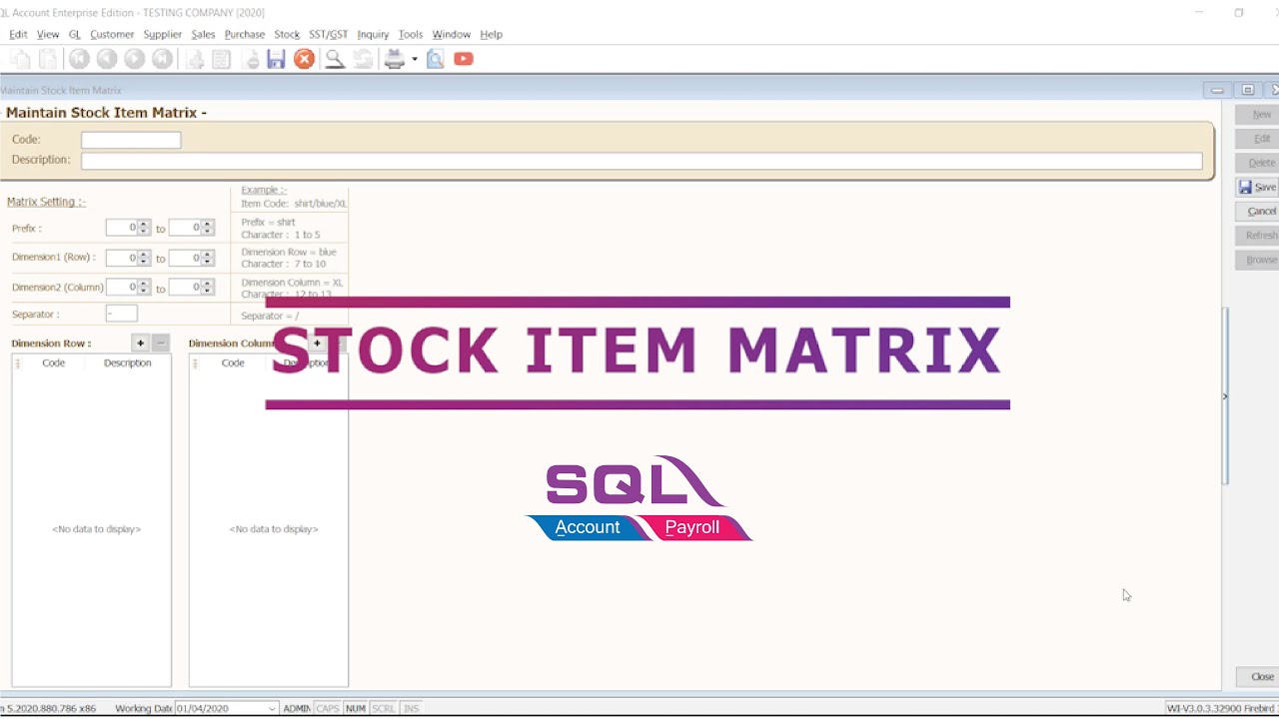
Task: Open the GL menu
Action: (75, 34)
